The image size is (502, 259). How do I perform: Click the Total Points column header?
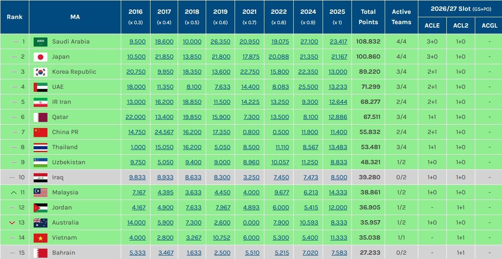click(369, 17)
